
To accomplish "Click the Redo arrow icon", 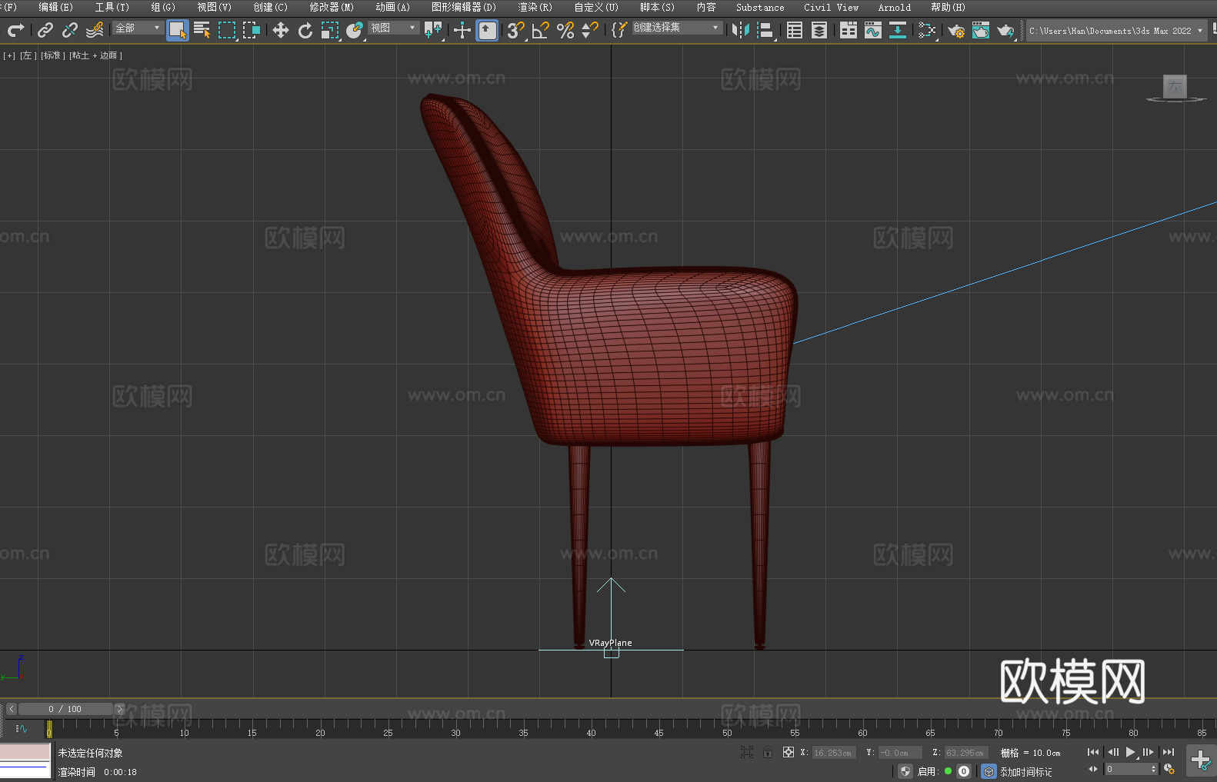I will [x=15, y=30].
